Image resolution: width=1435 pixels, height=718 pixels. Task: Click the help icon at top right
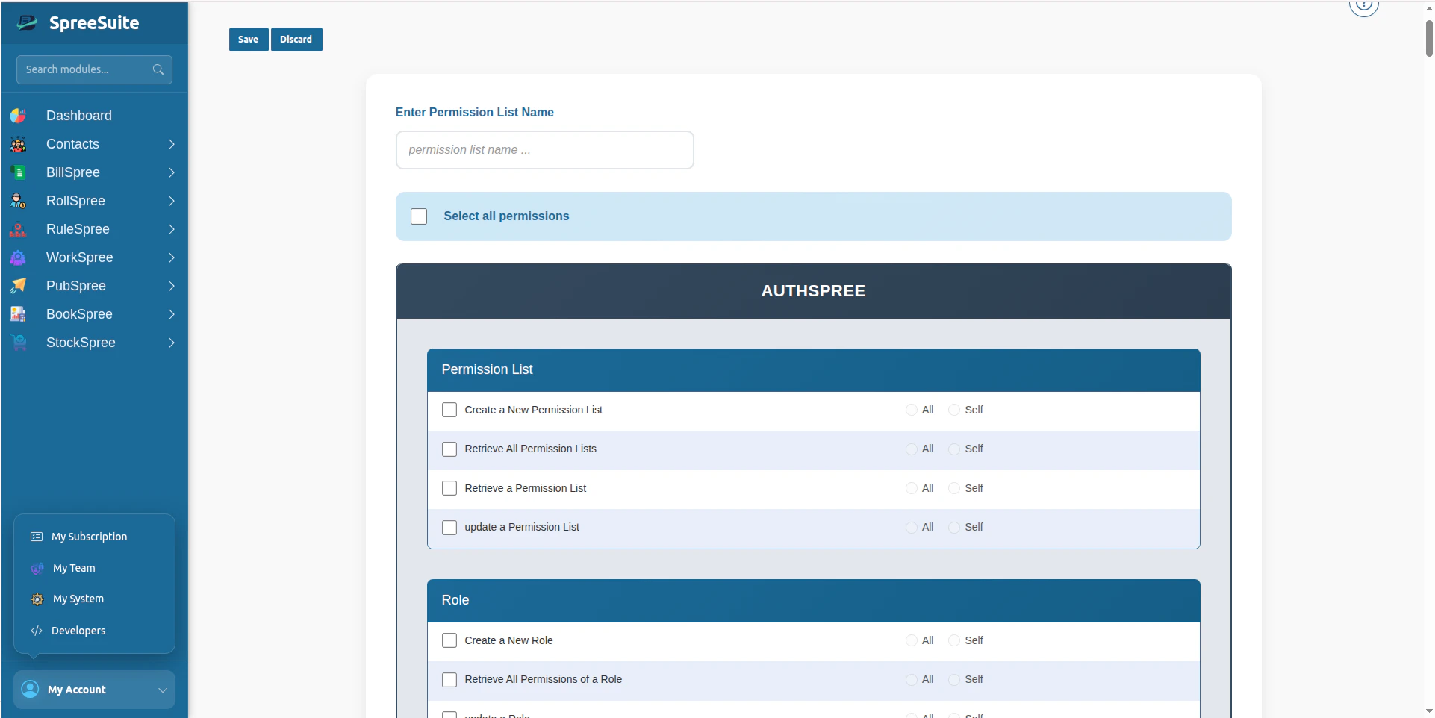tap(1363, 4)
